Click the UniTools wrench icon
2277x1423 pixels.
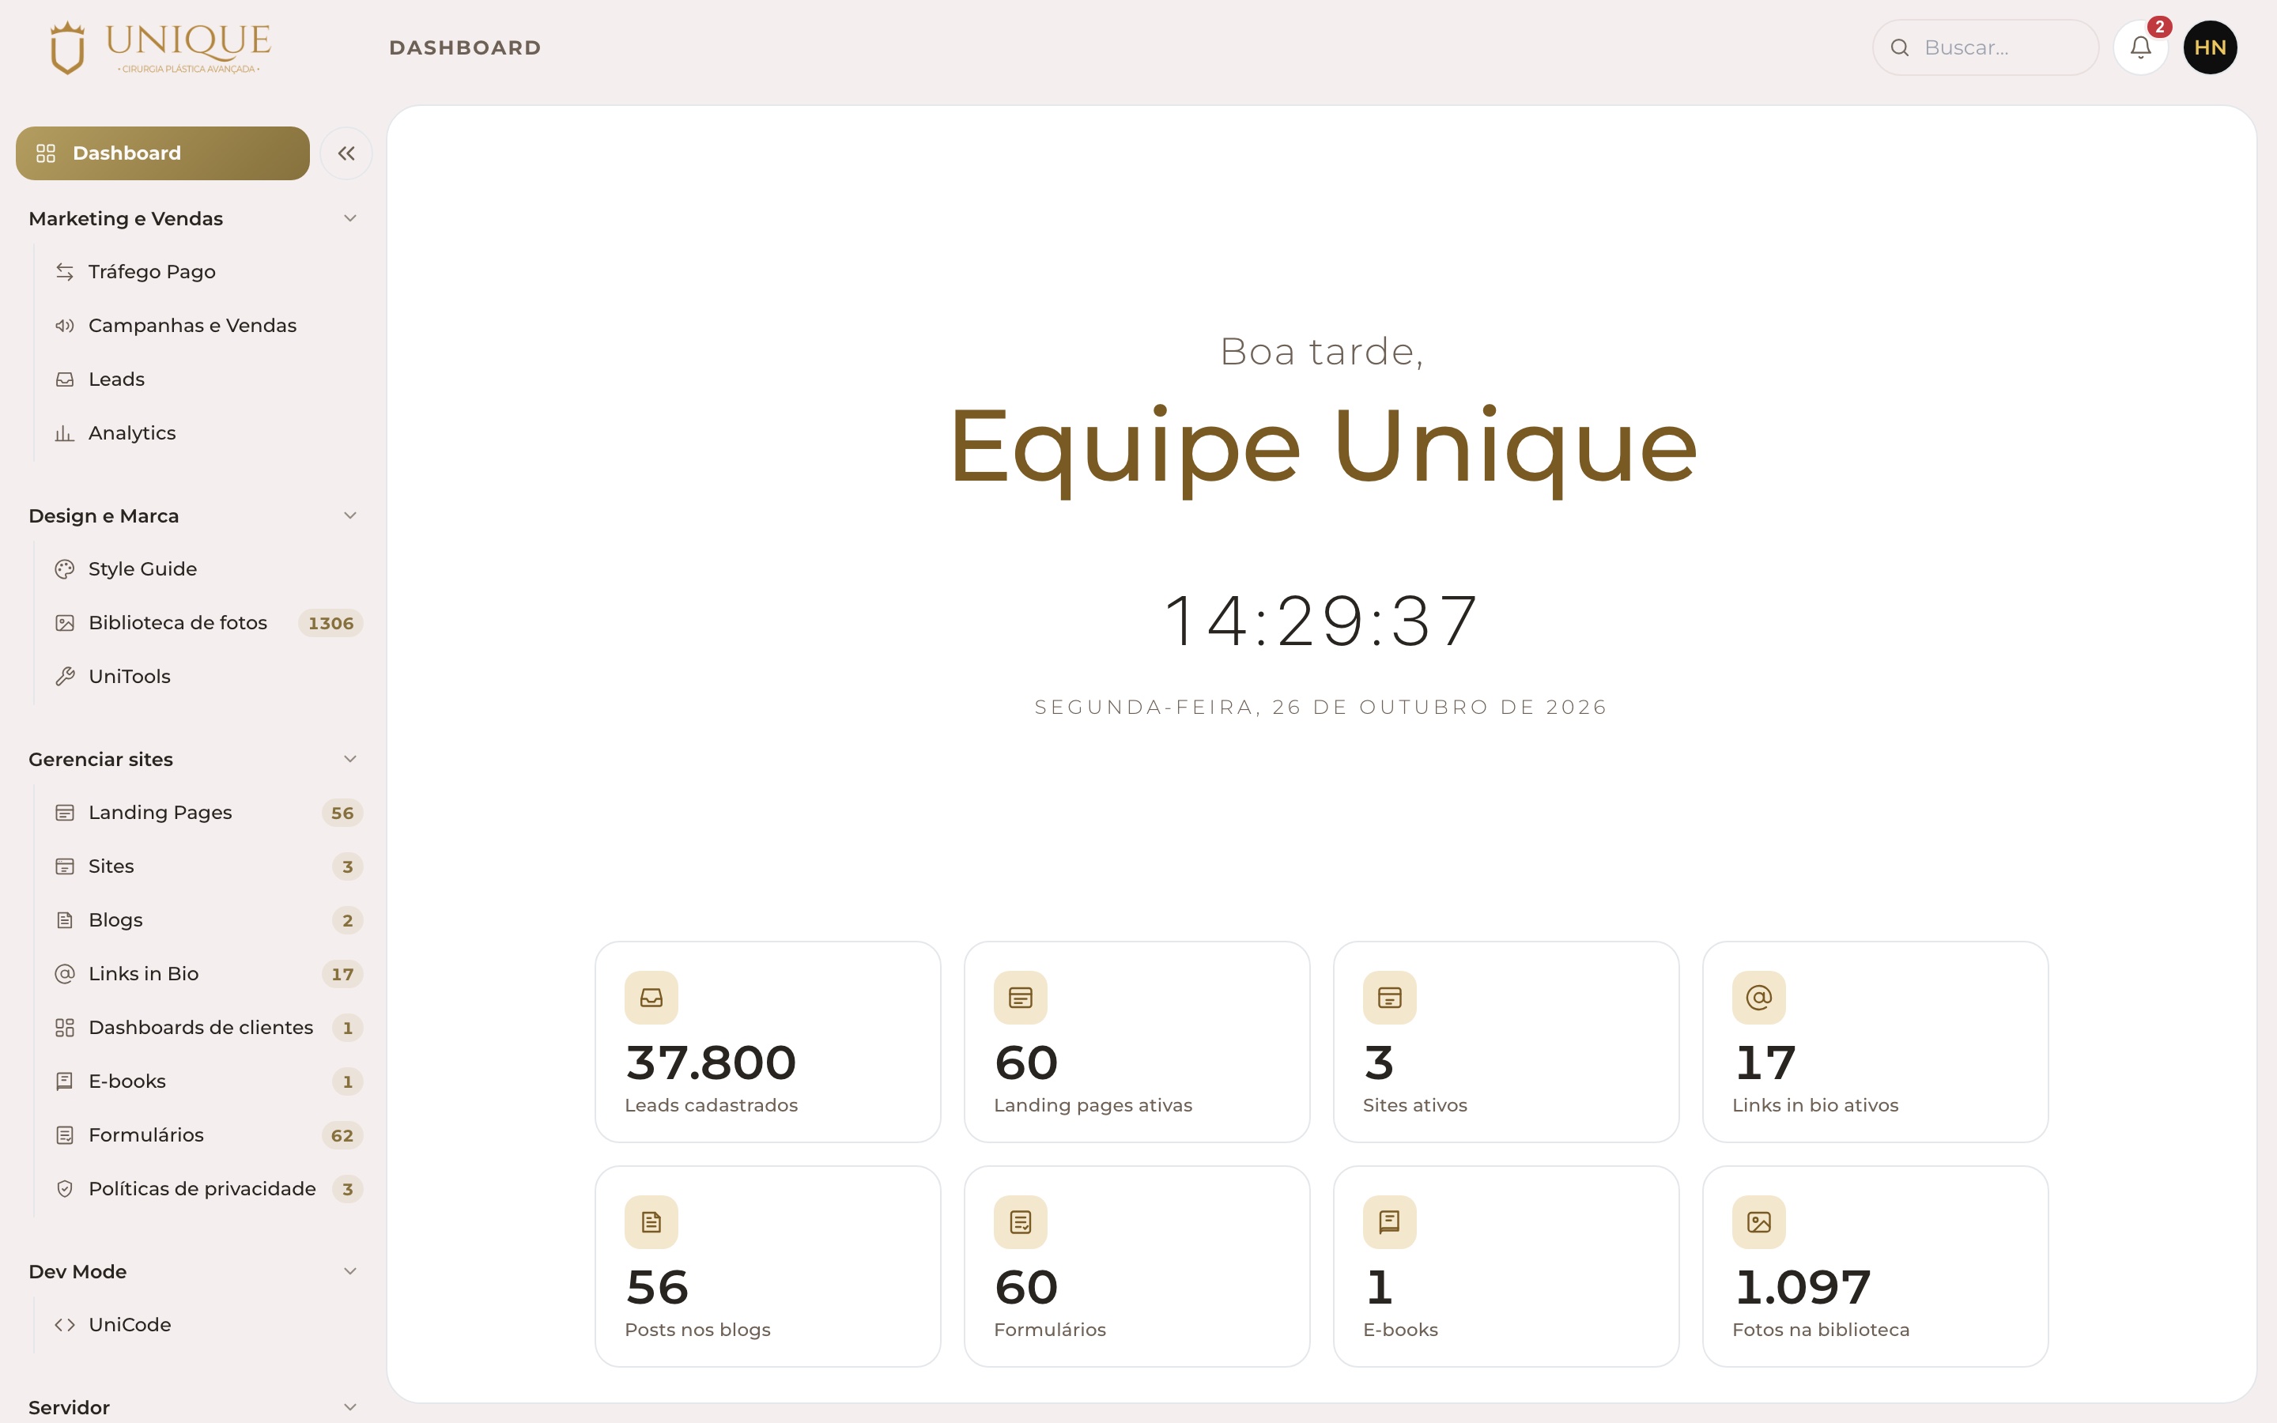click(64, 677)
